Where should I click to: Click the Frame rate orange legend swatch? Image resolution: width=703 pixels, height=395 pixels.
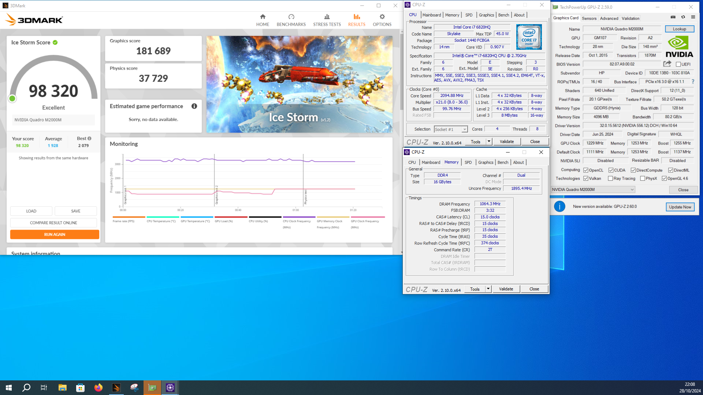coord(129,217)
